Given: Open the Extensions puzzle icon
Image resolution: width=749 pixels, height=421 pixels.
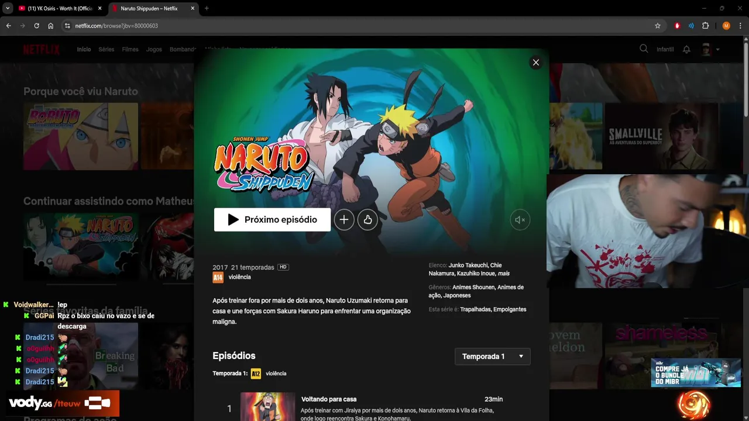Looking at the screenshot, I should point(705,26).
